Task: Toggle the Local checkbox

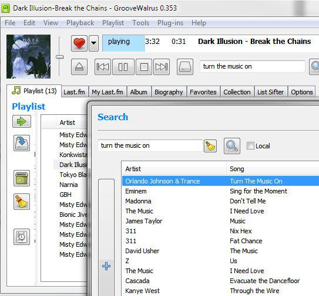Action: pos(250,146)
